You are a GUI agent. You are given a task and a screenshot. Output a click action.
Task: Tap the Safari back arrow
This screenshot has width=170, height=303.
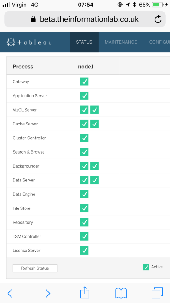coord(10,293)
